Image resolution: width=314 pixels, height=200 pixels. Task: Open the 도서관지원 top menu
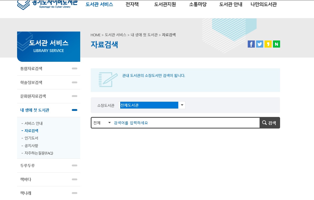coord(165,4)
